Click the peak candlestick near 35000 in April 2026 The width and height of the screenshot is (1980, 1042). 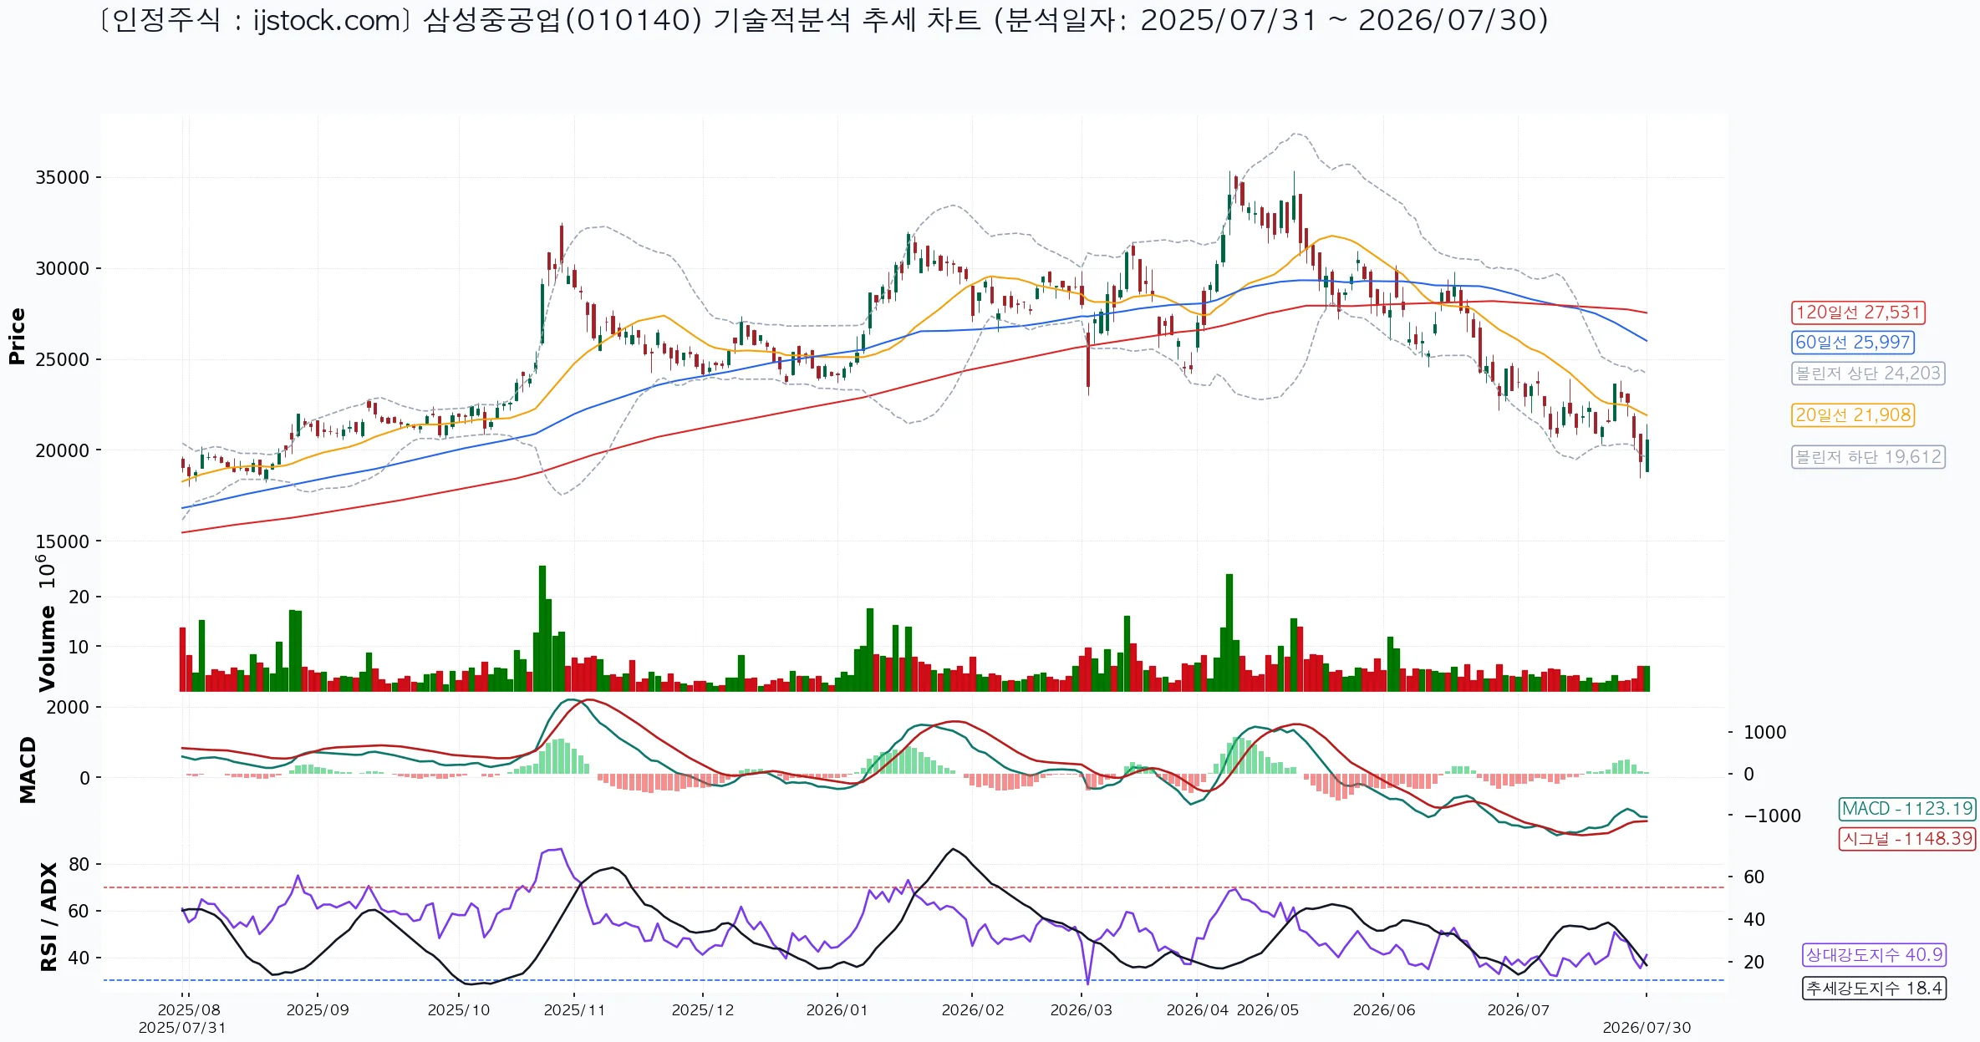click(1230, 205)
